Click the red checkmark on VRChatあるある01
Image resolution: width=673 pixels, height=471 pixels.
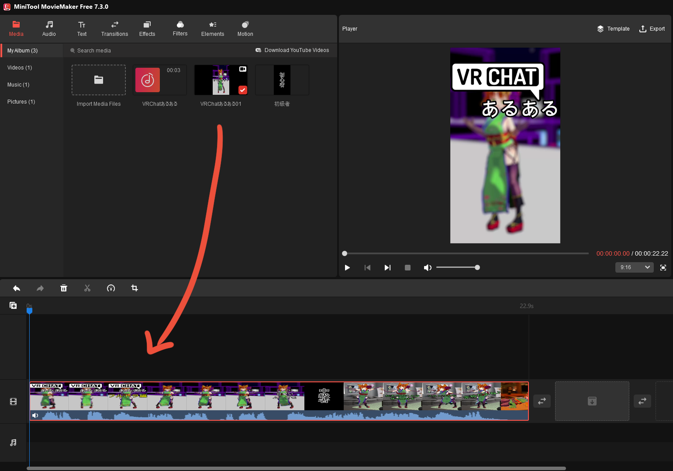243,90
